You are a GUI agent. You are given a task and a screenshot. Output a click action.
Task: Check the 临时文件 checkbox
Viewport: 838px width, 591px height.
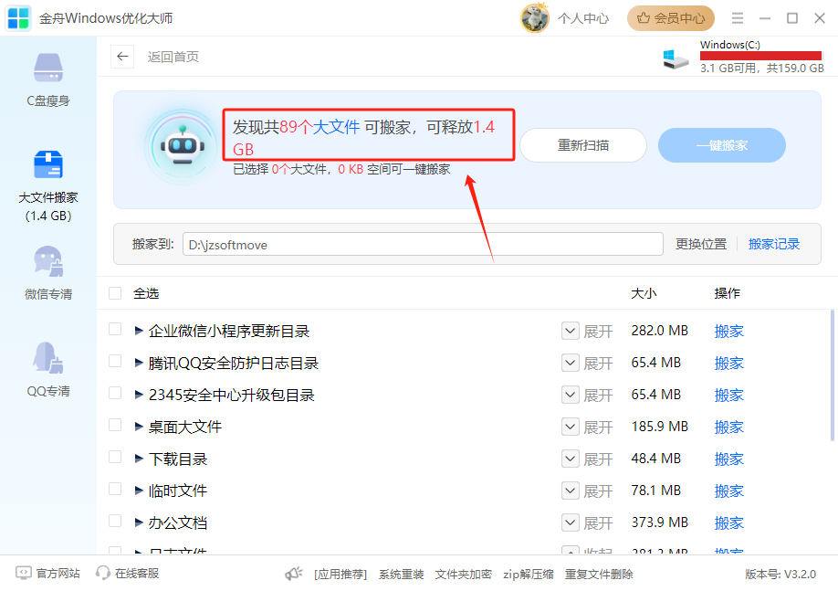click(x=115, y=489)
